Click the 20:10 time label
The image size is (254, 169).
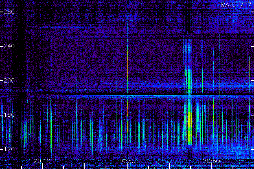tap(42, 161)
